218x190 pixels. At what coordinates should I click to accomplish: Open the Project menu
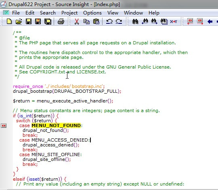click(69, 13)
